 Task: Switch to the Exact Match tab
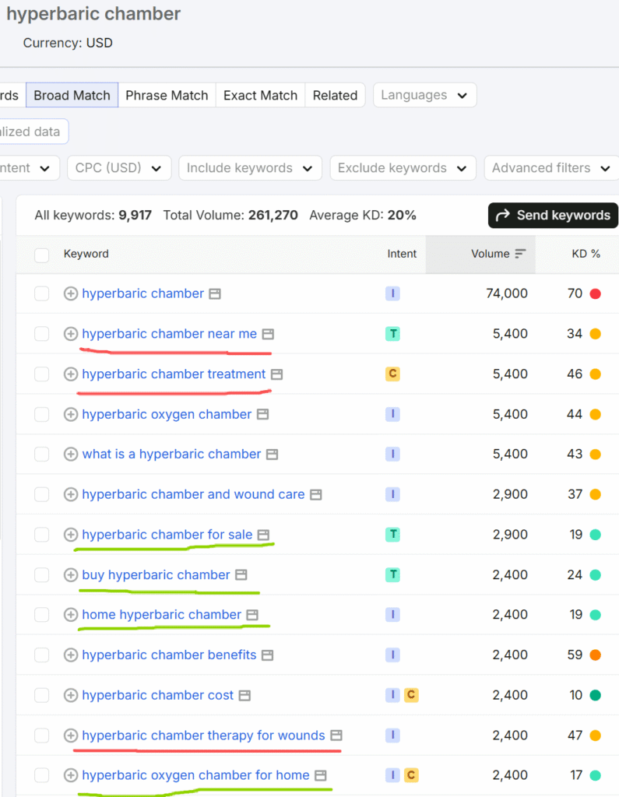[260, 95]
